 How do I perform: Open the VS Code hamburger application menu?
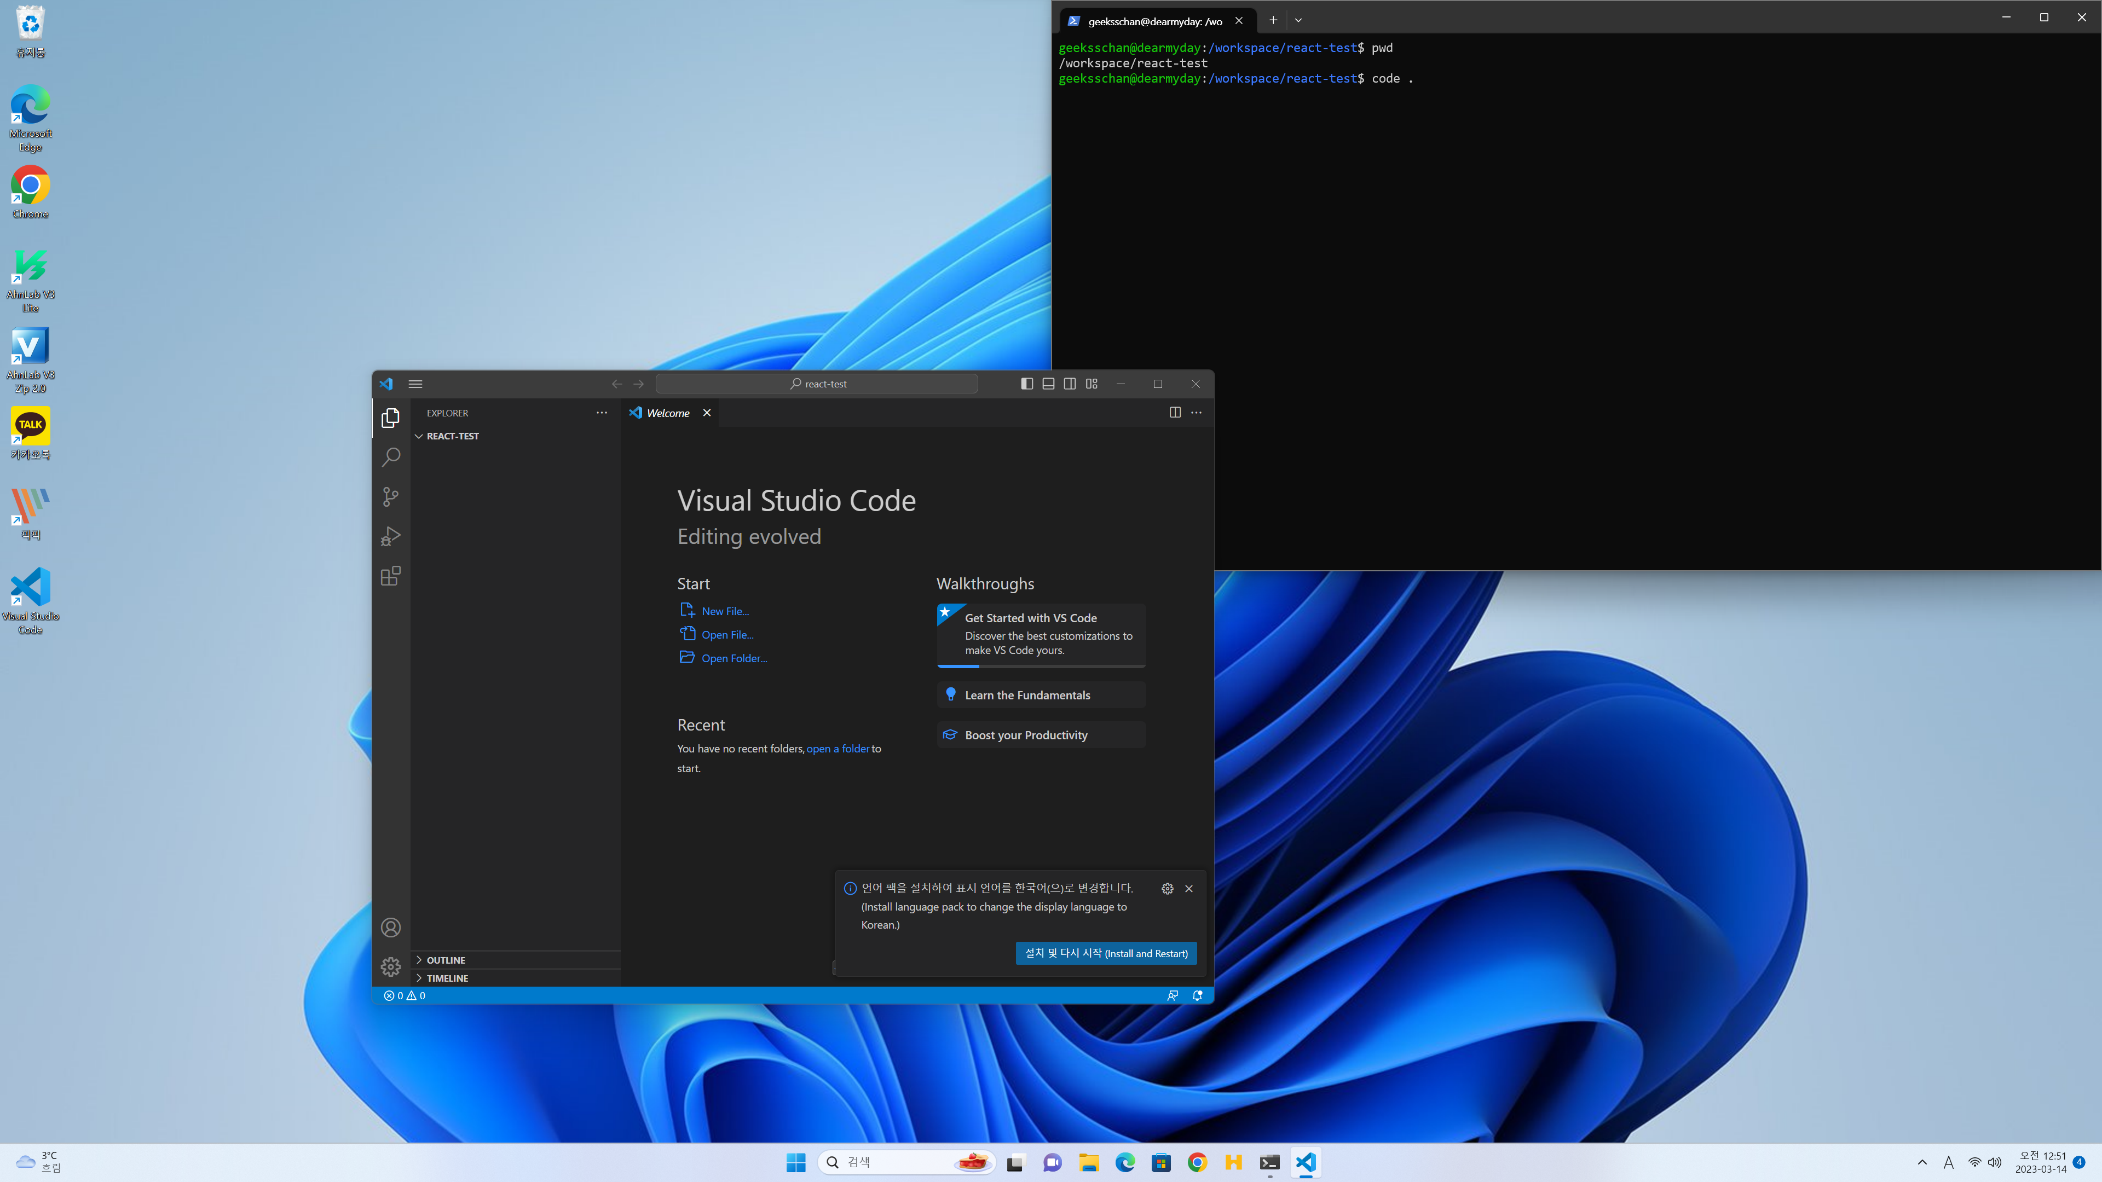(x=415, y=384)
